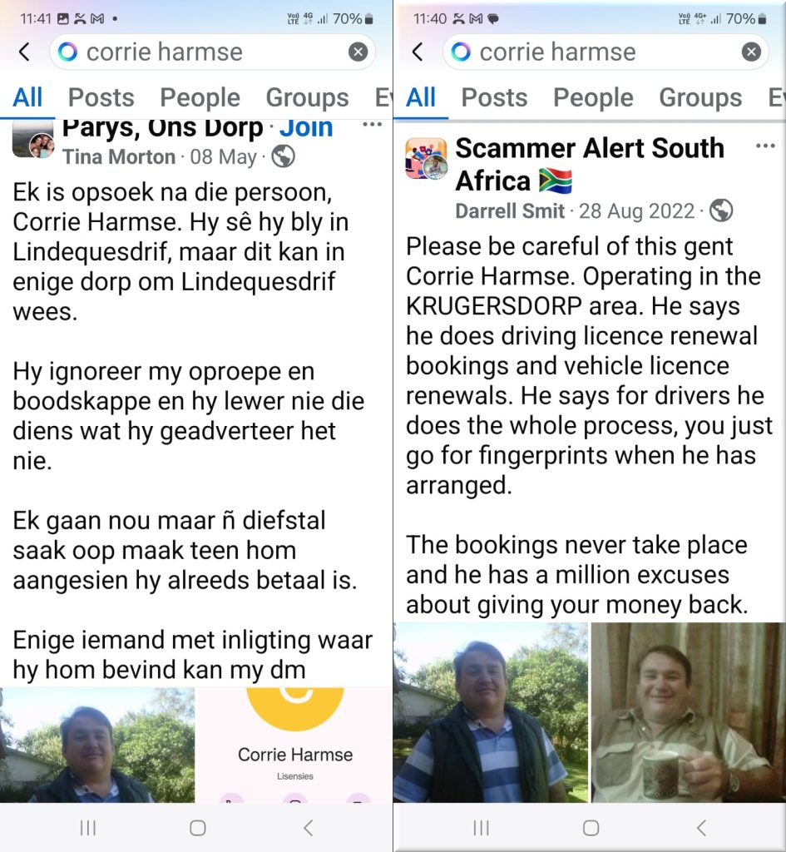The height and width of the screenshot is (852, 786).
Task: Open Groups tab in left screen
Action: [307, 97]
